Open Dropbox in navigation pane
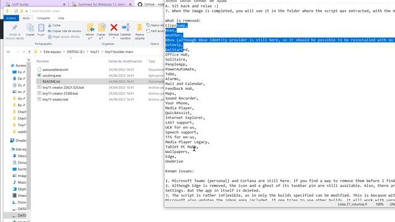Viewport: 395px width, 222px height. [19, 141]
